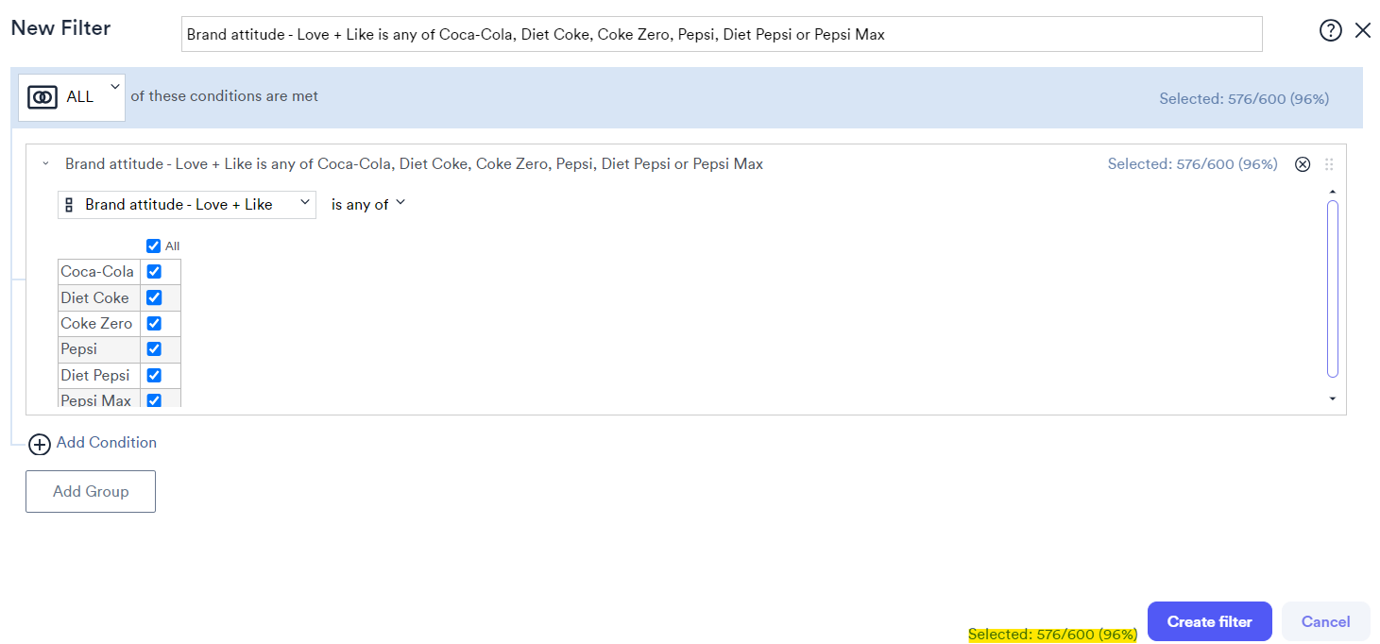
Task: Uncheck the Diet Coke checkbox
Action: coord(154,297)
